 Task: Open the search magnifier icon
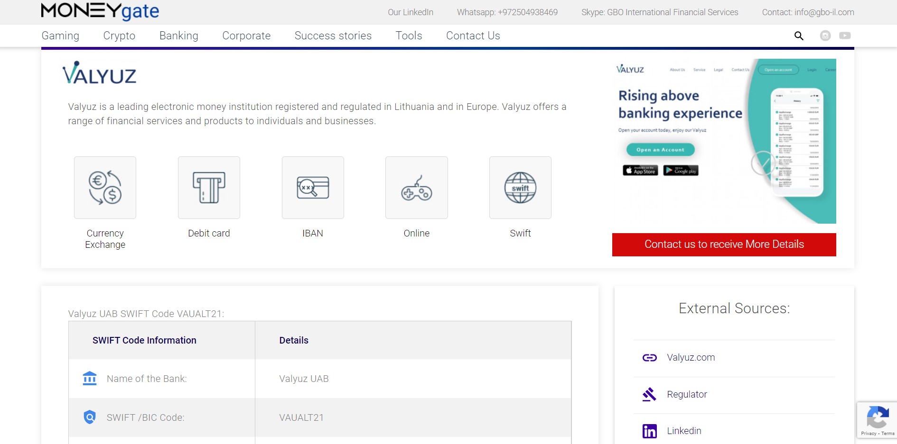point(799,36)
